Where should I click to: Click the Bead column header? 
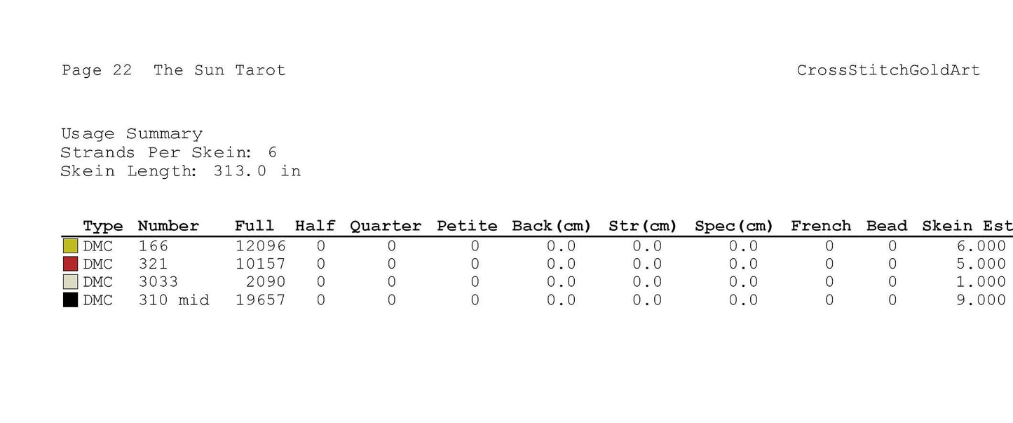pos(887,226)
